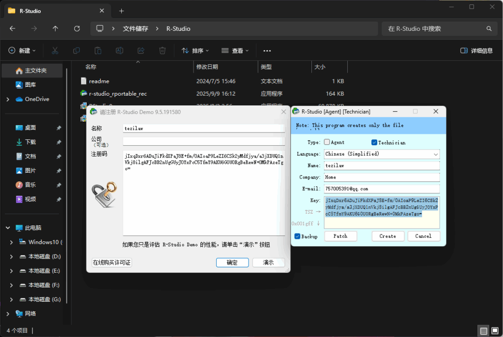Open the 排序 sort dropdown
This screenshot has width=503, height=337.
click(195, 51)
